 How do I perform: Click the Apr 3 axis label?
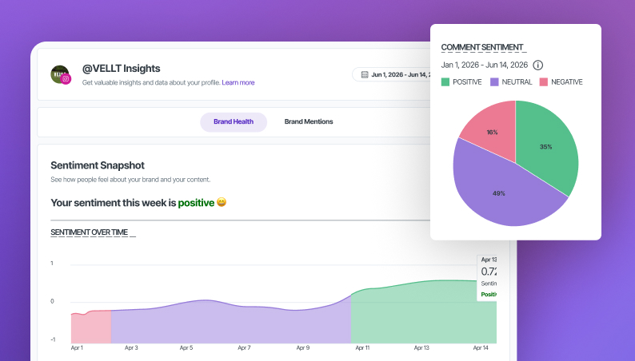(131, 347)
